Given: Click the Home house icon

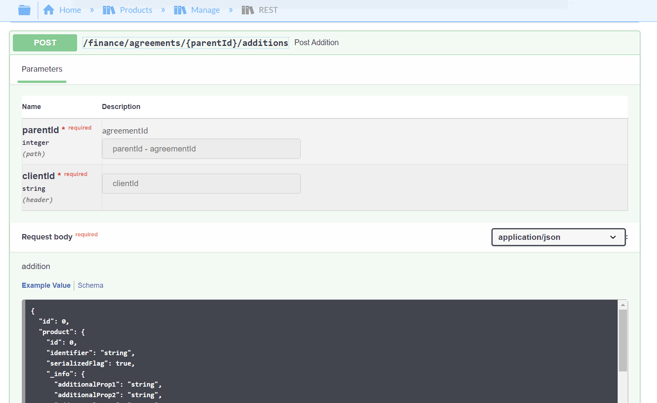Looking at the screenshot, I should coord(49,10).
